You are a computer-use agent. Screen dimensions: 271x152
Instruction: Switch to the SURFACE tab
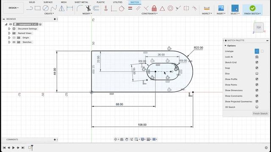(48, 2)
